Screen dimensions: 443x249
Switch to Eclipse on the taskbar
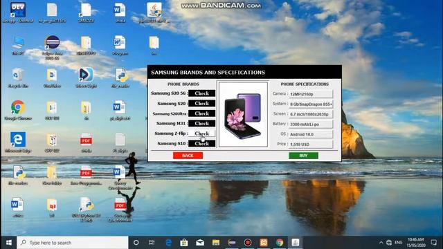pyautogui.click(x=232, y=243)
